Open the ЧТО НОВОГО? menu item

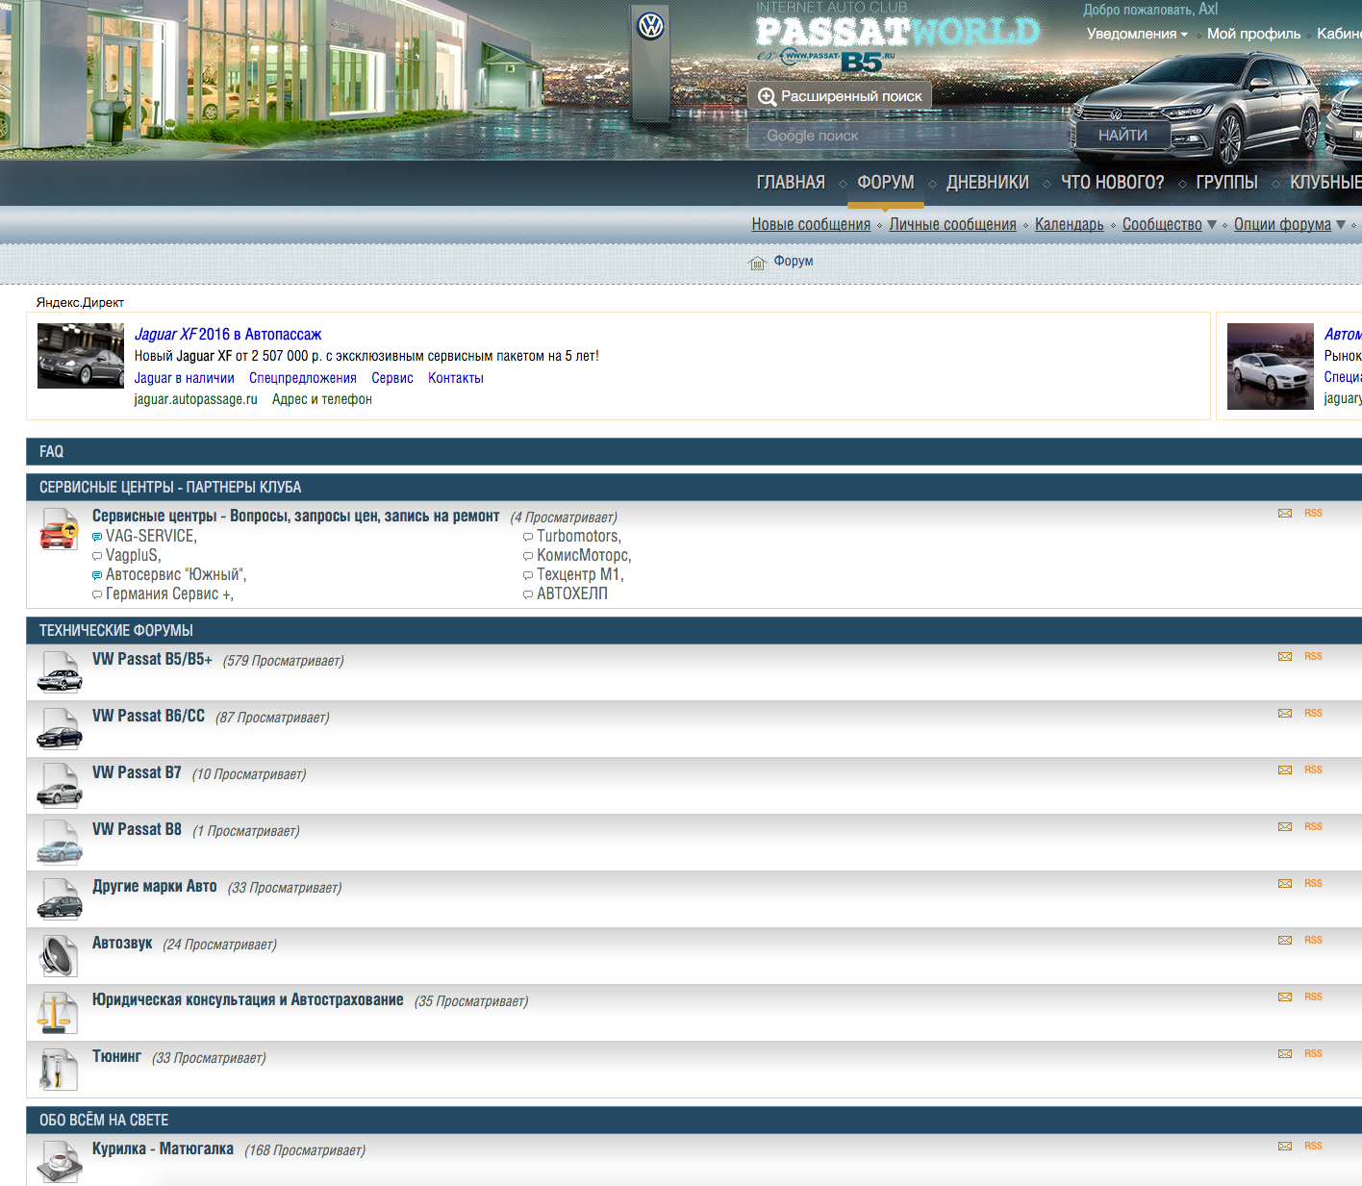[x=1112, y=183]
